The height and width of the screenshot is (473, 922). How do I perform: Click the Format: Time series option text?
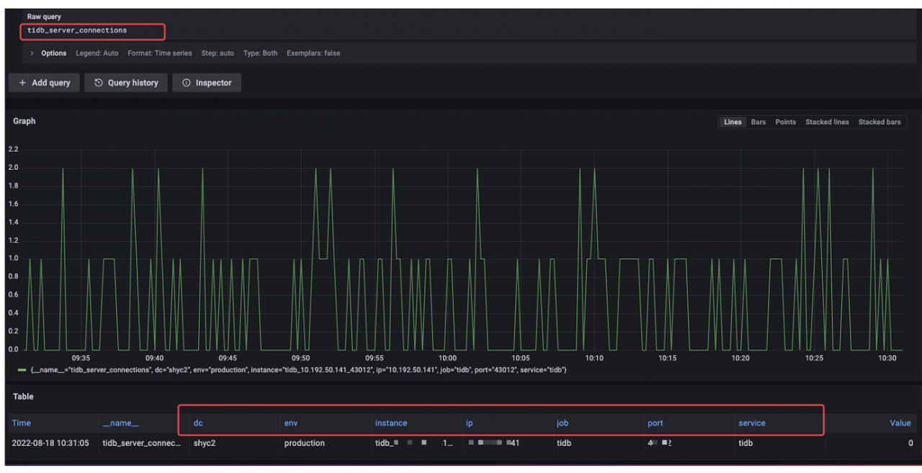click(x=160, y=53)
